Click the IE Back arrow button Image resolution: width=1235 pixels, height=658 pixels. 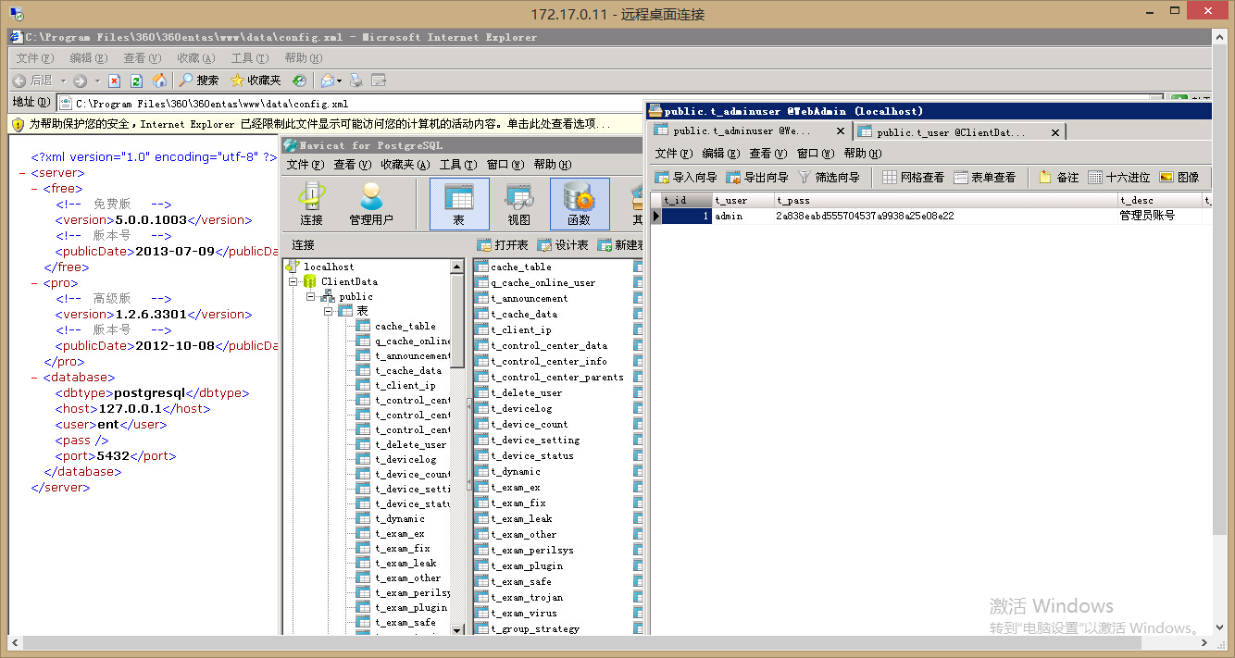(x=19, y=81)
